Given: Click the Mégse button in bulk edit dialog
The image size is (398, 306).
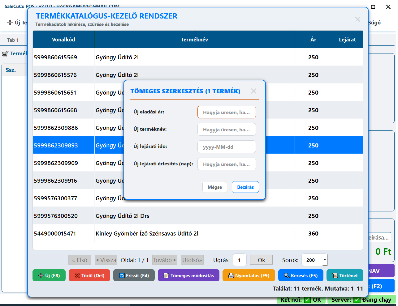Looking at the screenshot, I should (215, 187).
